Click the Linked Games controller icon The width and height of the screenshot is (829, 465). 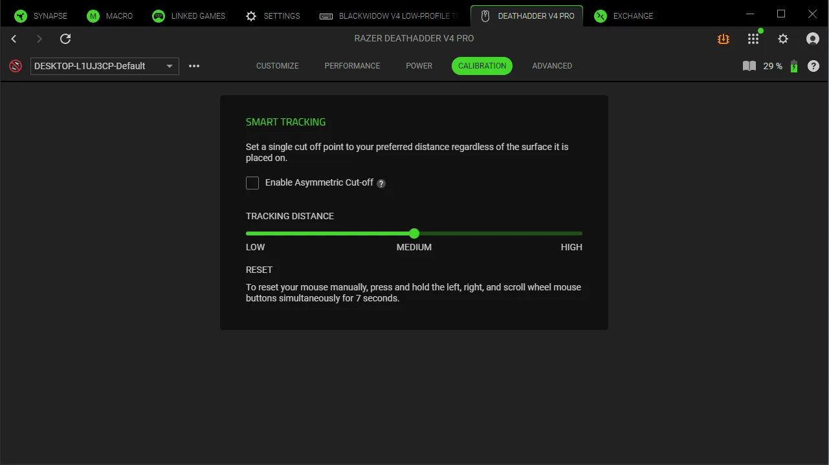[159, 16]
